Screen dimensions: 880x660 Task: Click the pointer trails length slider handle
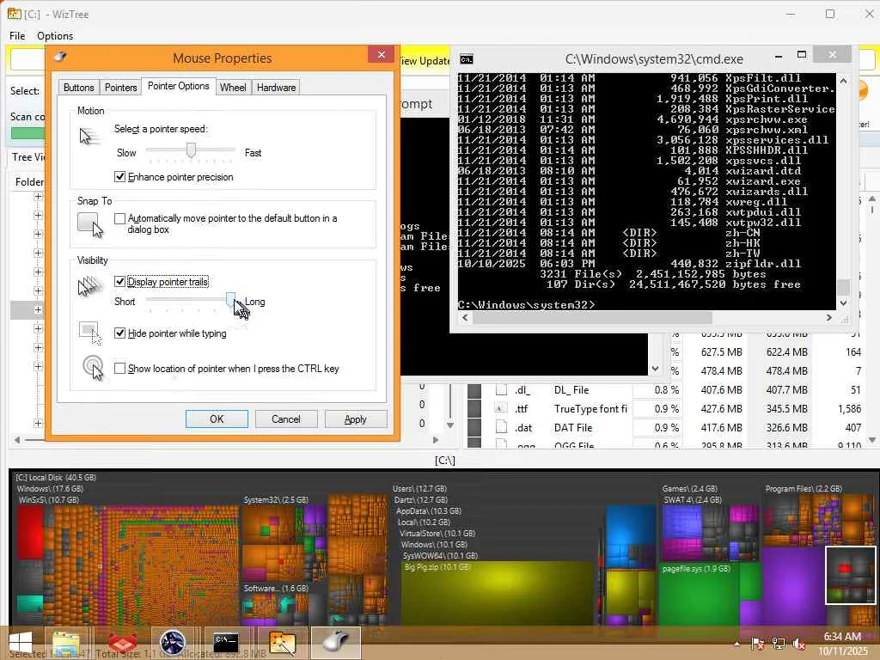pyautogui.click(x=230, y=300)
